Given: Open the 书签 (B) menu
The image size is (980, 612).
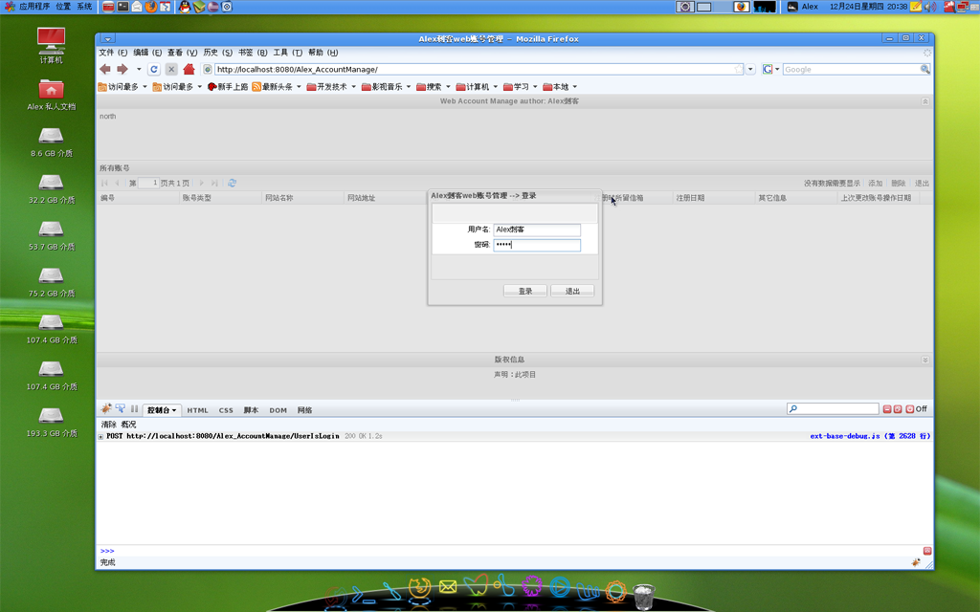Looking at the screenshot, I should coord(253,53).
